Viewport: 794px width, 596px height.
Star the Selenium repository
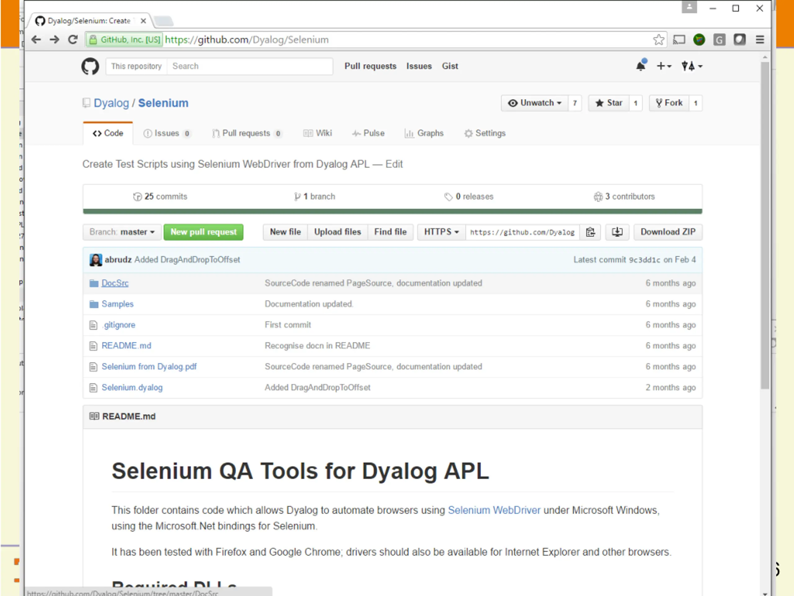point(609,103)
